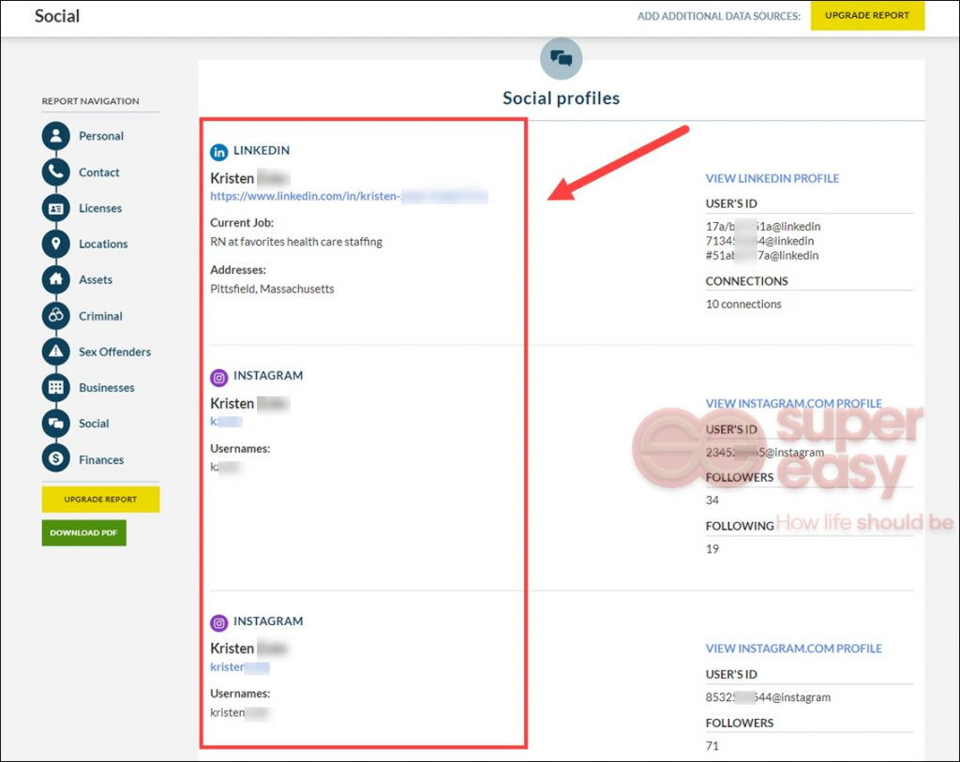The height and width of the screenshot is (762, 960).
Task: Click the followers count '34'
Action: [712, 501]
